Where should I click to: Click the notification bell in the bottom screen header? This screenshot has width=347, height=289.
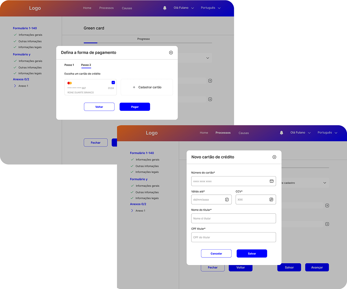click(x=282, y=133)
